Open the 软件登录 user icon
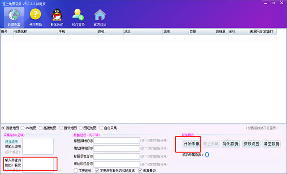The height and width of the screenshot is (174, 287). [x=78, y=17]
